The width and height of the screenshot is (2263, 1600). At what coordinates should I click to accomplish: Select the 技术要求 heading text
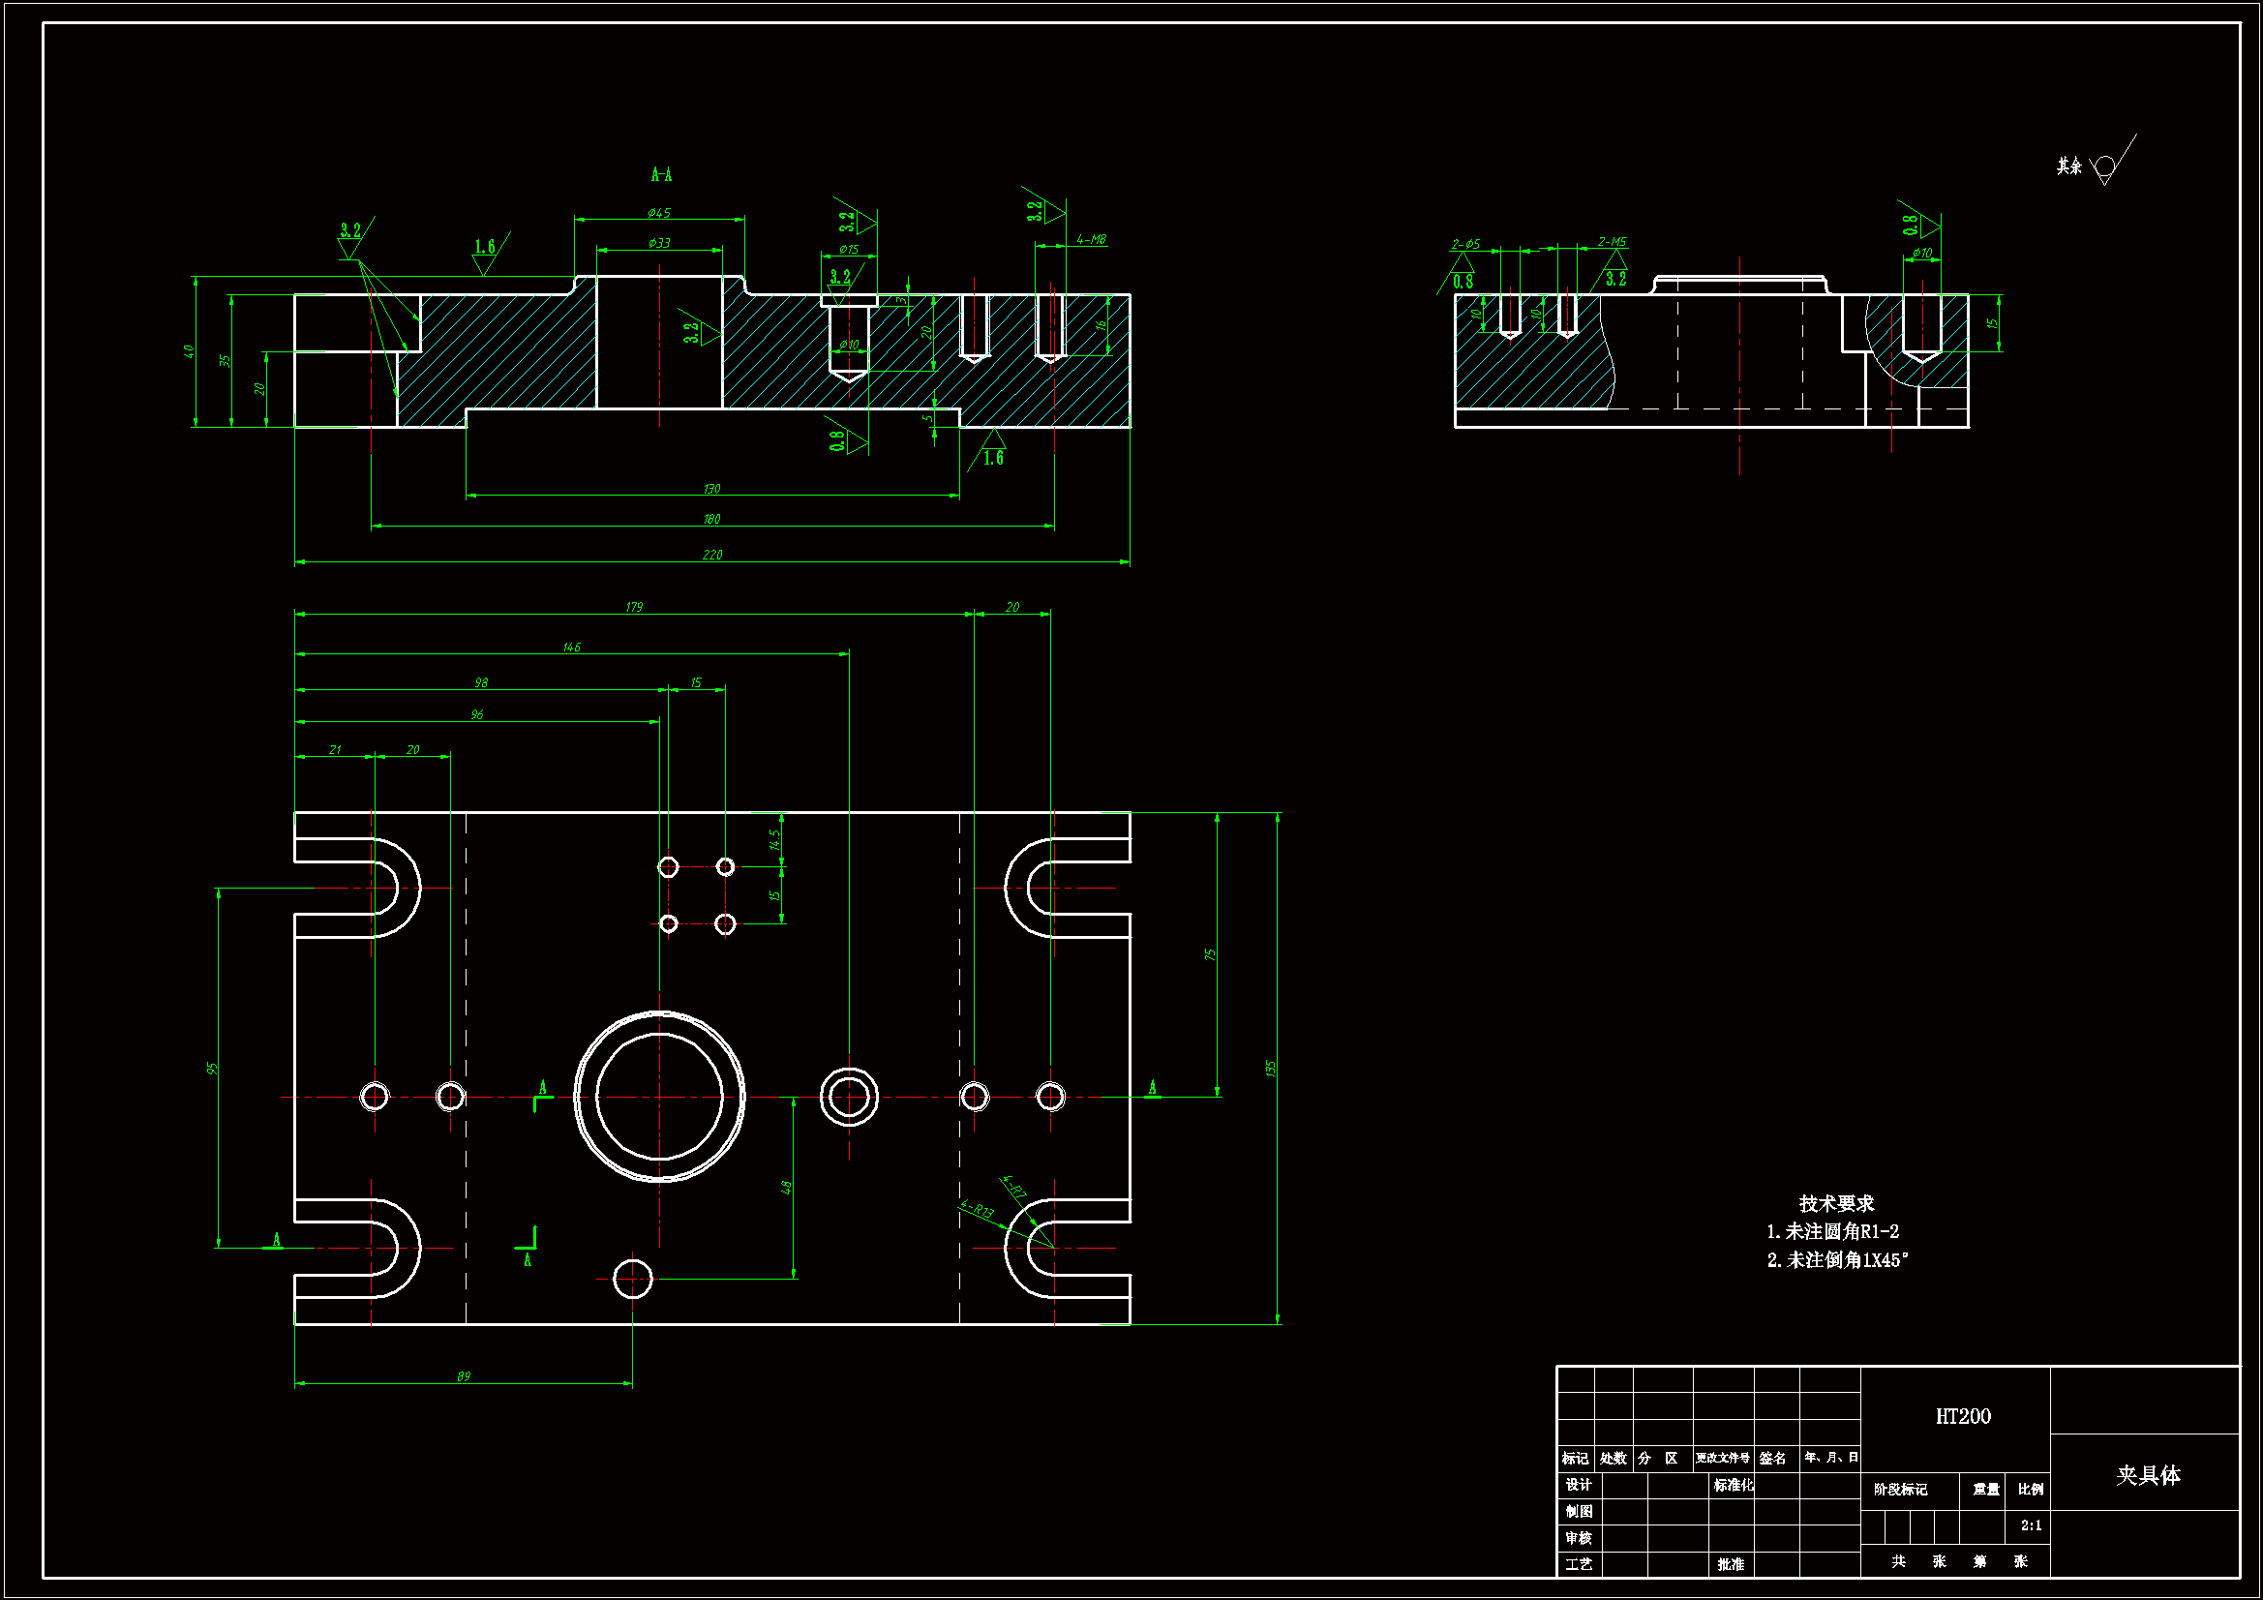[1836, 1204]
